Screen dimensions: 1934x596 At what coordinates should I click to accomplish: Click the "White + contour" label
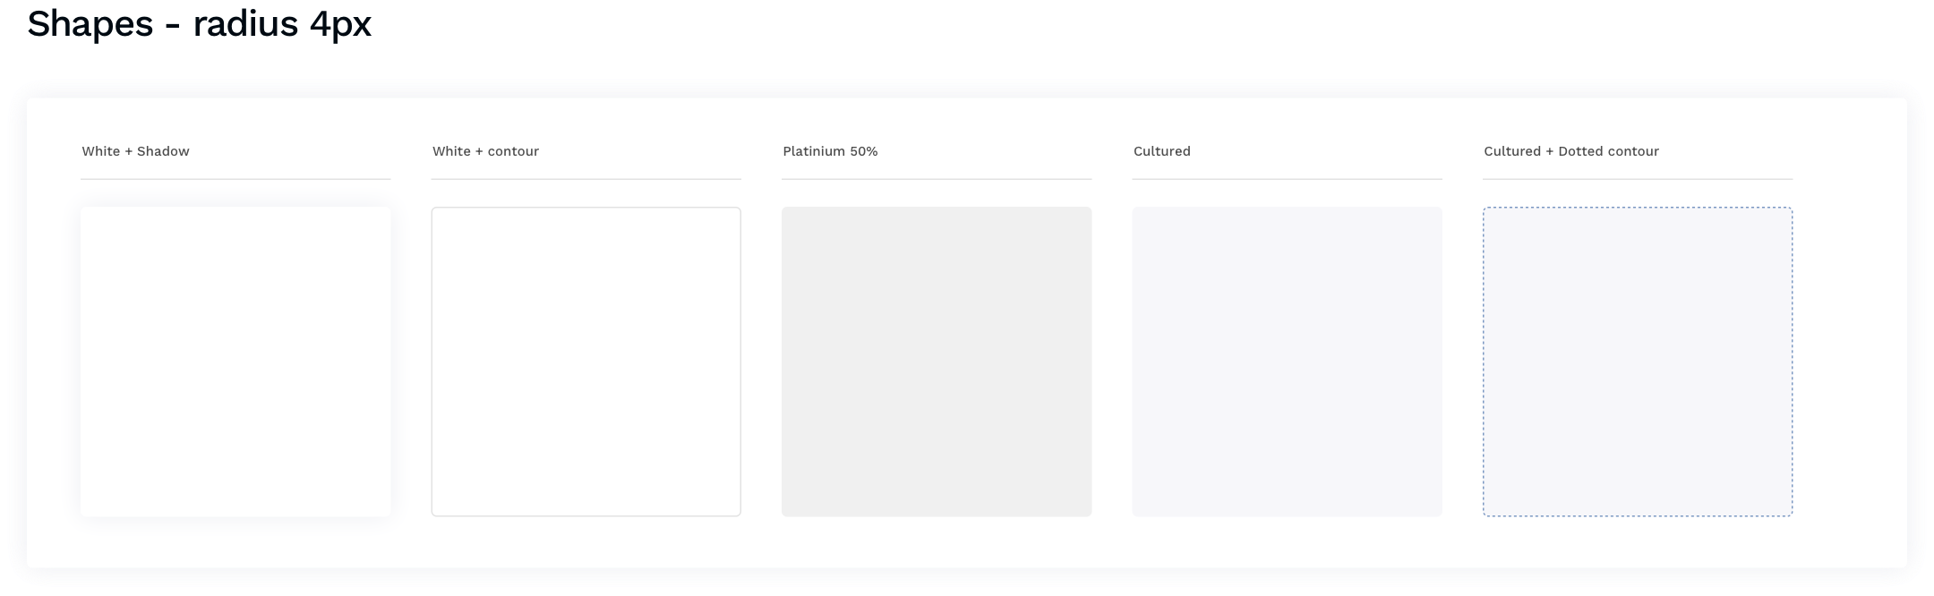coord(485,151)
